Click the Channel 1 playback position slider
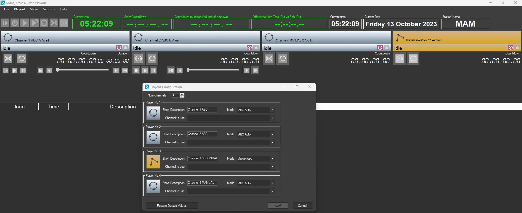 [83, 70]
